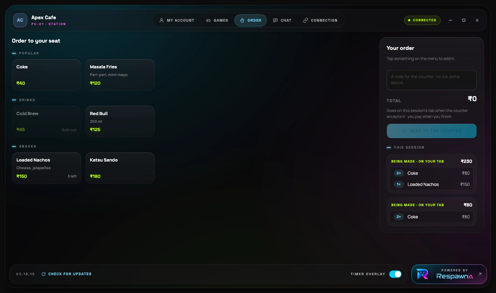Click the note for the counter field

(x=432, y=80)
